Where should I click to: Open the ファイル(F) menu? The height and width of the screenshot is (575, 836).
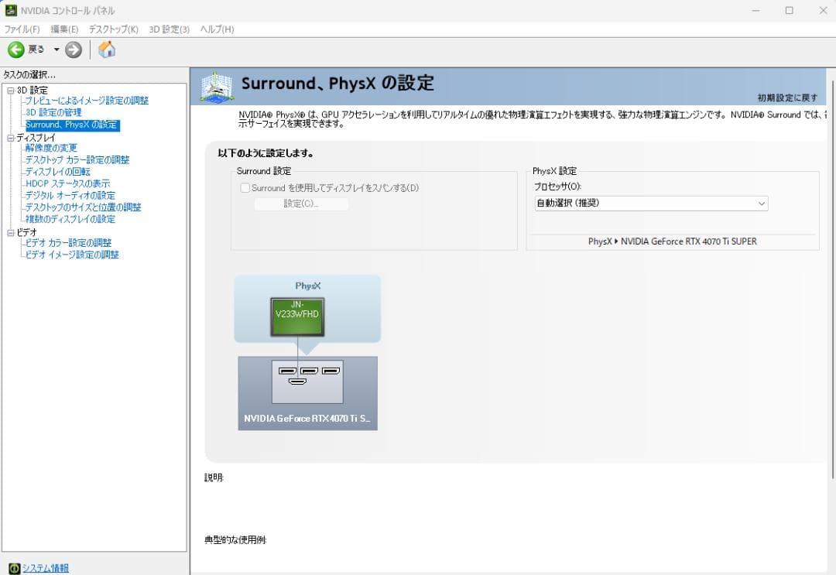(x=22, y=29)
